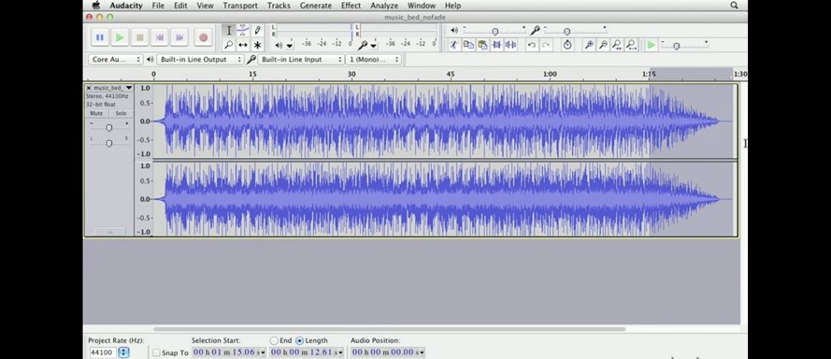Open the Built-in Line Output dropdown
Viewport: 831px width, 359px height.
click(200, 60)
